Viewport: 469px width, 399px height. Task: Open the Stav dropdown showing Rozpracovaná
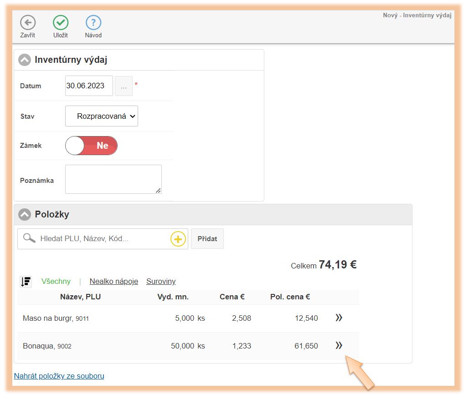coord(102,116)
